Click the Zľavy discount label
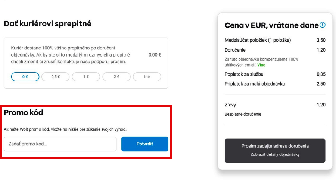This screenshot has width=336, height=186. point(230,105)
